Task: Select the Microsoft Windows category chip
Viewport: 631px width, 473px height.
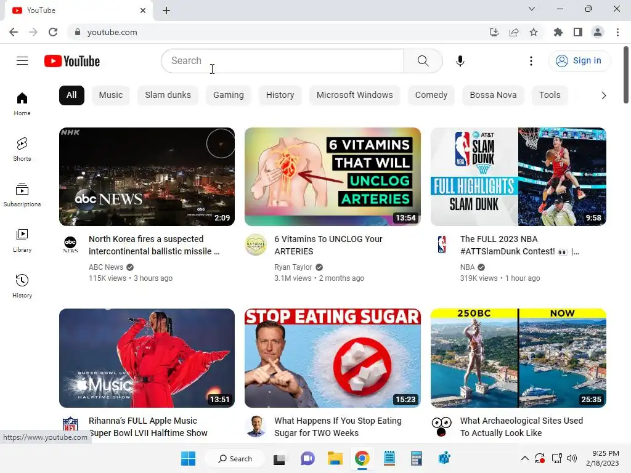Action: [354, 95]
